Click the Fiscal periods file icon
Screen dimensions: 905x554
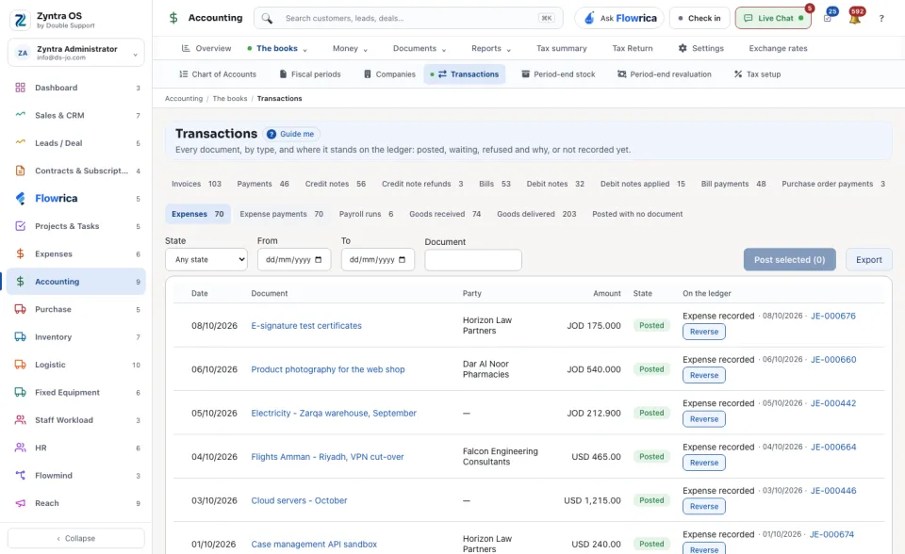click(283, 74)
